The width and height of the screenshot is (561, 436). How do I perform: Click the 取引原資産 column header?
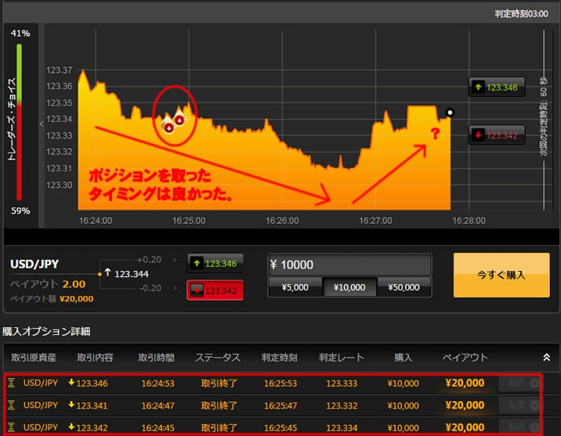point(34,358)
